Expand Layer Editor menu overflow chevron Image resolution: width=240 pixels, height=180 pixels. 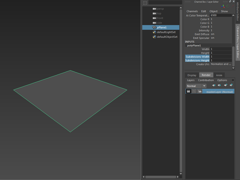pos(233,80)
